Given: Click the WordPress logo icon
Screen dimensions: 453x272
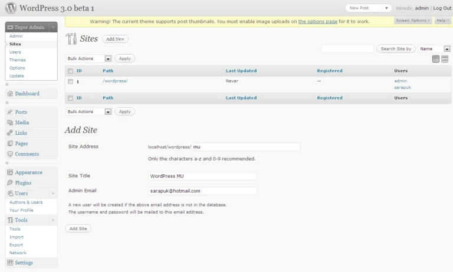Looking at the screenshot, I should click(x=11, y=8).
